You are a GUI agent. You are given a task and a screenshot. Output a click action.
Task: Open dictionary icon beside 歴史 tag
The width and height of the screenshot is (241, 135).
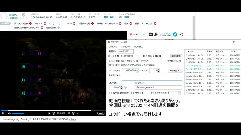click(x=131, y=23)
